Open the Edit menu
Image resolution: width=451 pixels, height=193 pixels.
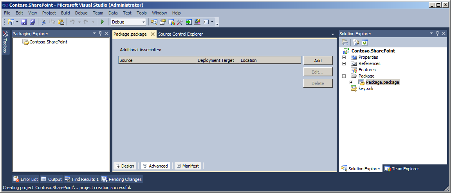[19, 13]
